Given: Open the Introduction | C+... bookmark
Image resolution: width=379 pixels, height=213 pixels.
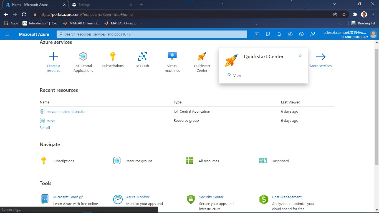Looking at the screenshot, I should tap(41, 23).
